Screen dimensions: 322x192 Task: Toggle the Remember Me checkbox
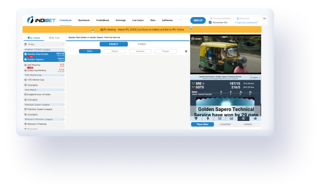pos(210,23)
